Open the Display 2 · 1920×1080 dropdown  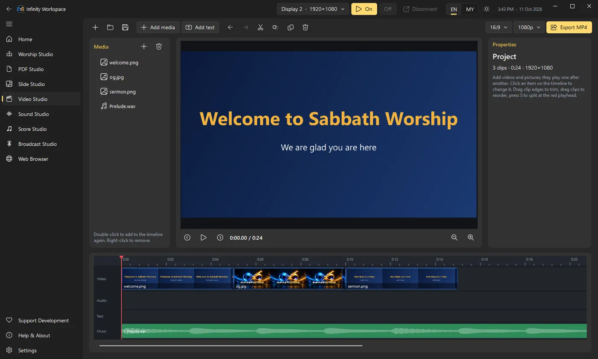pyautogui.click(x=313, y=9)
